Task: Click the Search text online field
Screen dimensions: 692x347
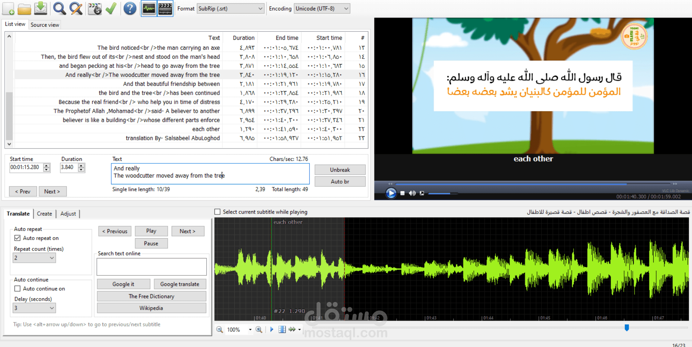Action: [152, 267]
